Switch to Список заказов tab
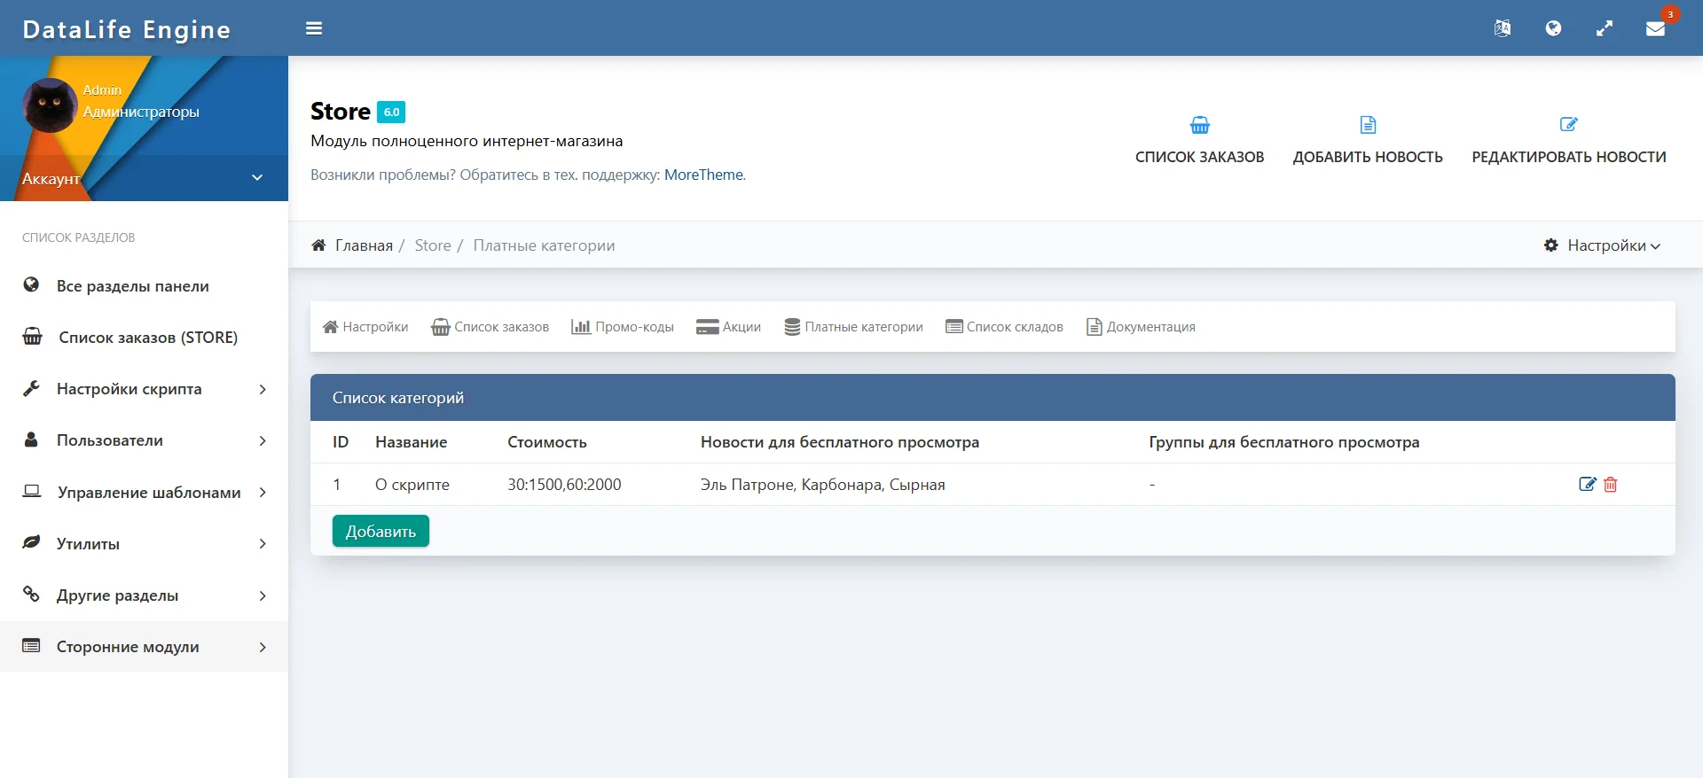 (x=490, y=327)
